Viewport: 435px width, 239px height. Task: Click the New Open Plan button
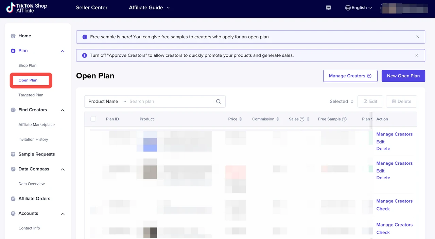click(x=403, y=76)
